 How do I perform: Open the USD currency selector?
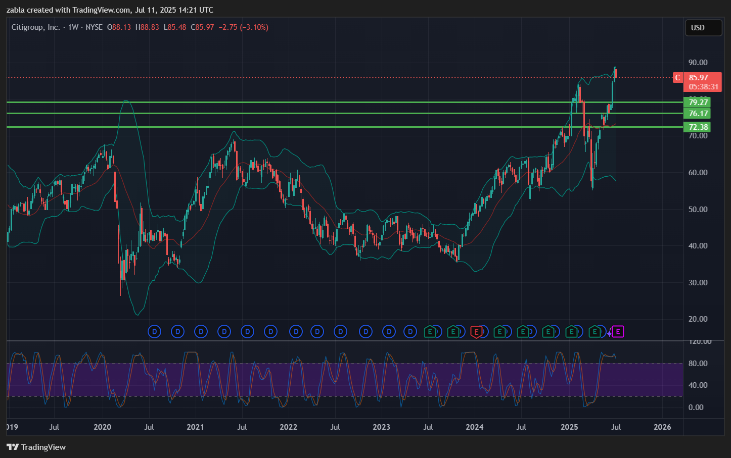click(703, 28)
